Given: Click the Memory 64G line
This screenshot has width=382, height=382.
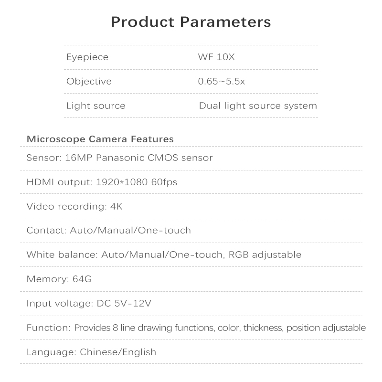Looking at the screenshot, I should pyautogui.click(x=59, y=279).
